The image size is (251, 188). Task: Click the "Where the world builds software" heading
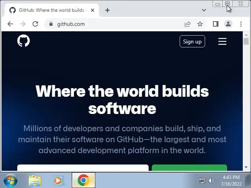122,99
